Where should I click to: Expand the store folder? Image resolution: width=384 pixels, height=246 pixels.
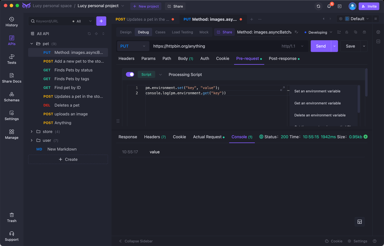(32, 132)
